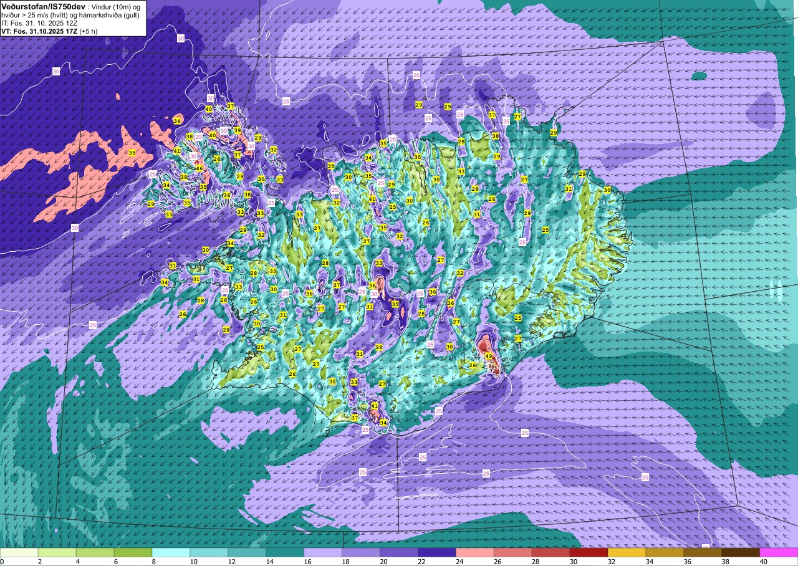
Task: Pick the violet 20–22 color scale segment
Action: [399, 552]
